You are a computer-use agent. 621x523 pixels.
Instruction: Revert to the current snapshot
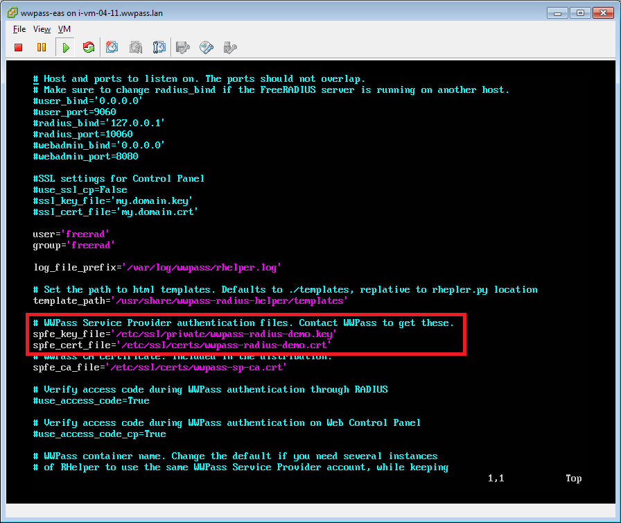point(136,46)
